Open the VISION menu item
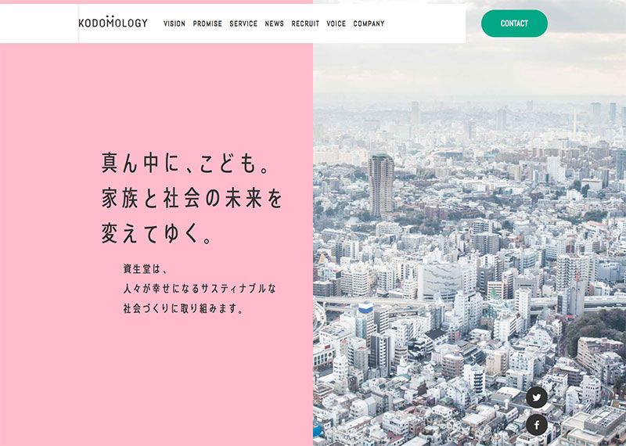This screenshot has width=626, height=446. (174, 23)
